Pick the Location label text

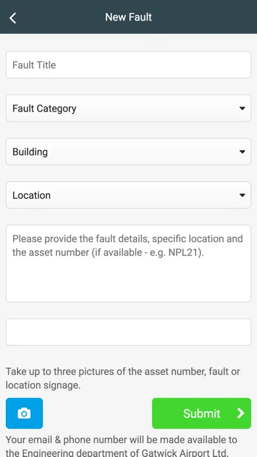[x=31, y=195]
